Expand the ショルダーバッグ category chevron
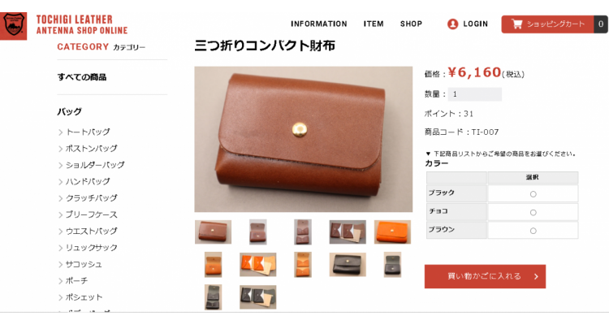Image resolution: width=609 pixels, height=325 pixels. [60, 165]
